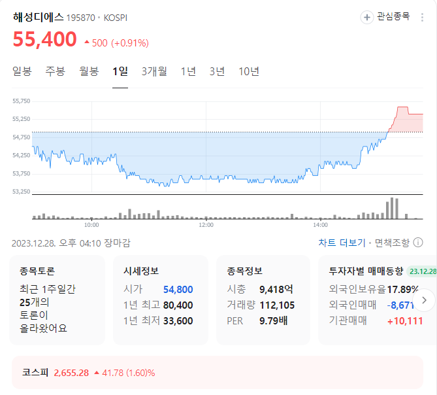
Task: Click the red closing segment of the price chart
Action: [407, 120]
